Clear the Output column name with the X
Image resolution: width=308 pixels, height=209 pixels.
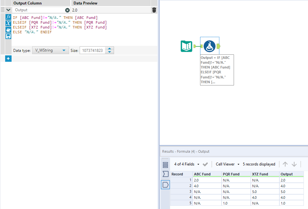67,10
